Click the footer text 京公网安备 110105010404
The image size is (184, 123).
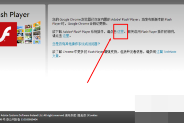[x=22, y=120]
